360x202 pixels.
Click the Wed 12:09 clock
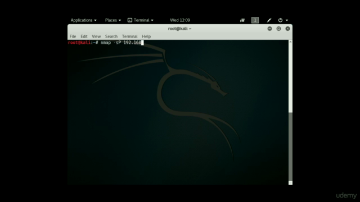click(x=180, y=20)
